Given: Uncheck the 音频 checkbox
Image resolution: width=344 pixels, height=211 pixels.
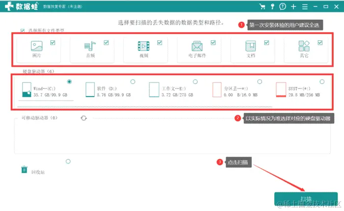Looking at the screenshot, I should coord(106,43).
